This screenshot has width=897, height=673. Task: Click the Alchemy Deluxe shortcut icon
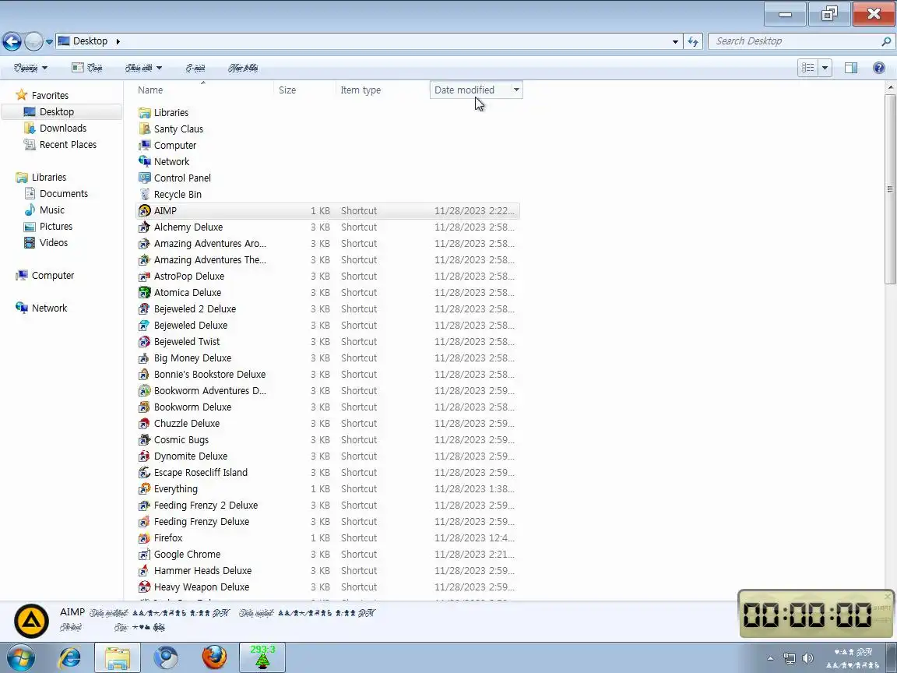[x=145, y=227]
